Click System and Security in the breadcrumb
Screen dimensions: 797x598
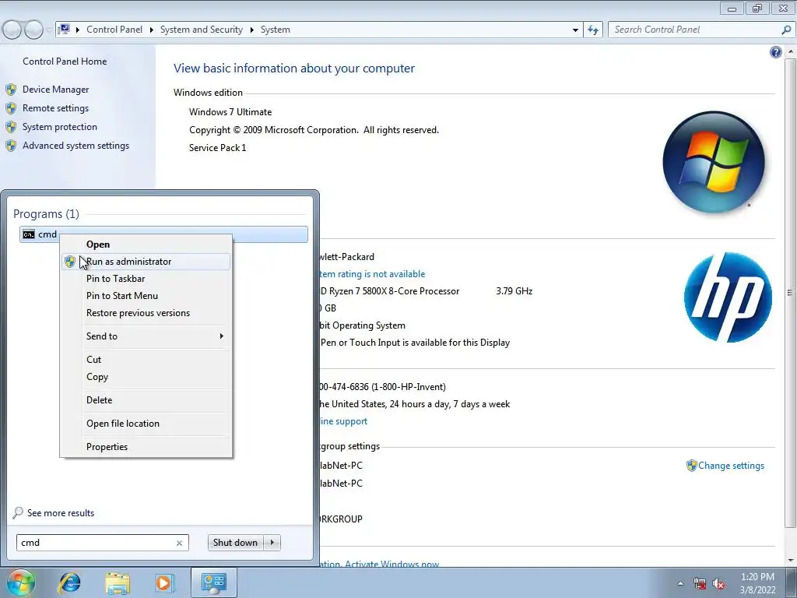click(x=202, y=30)
